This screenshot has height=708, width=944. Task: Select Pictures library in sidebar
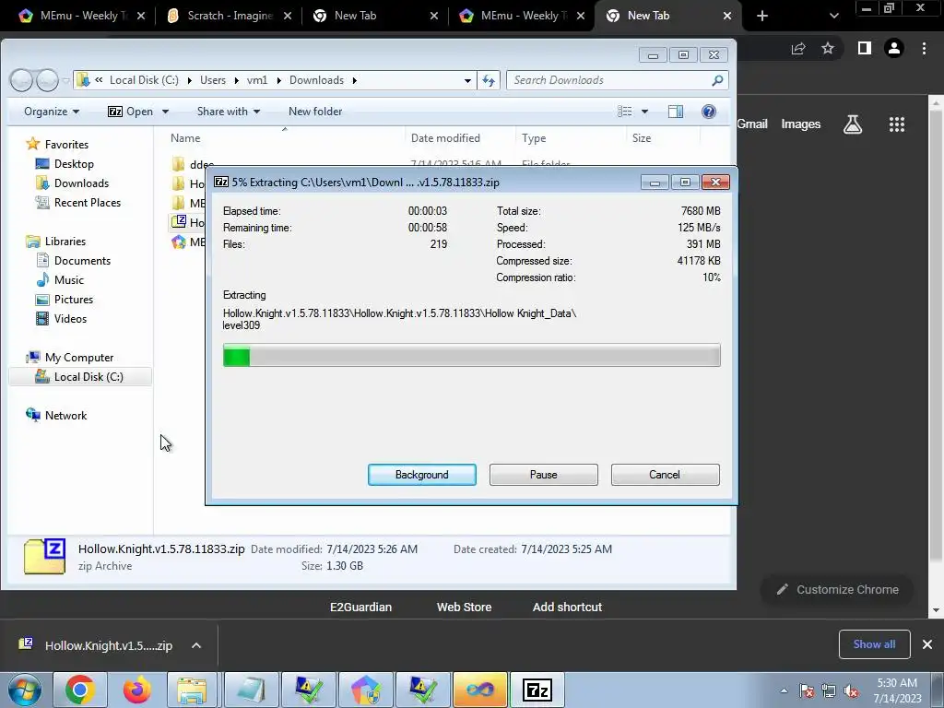click(74, 300)
